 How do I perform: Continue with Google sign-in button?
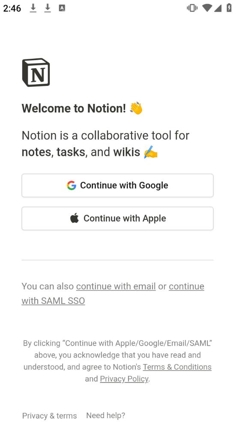coord(118,185)
